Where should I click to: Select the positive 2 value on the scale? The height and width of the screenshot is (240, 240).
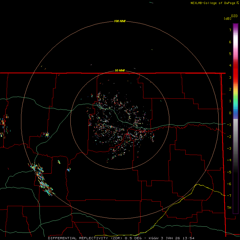[x=230, y=89]
